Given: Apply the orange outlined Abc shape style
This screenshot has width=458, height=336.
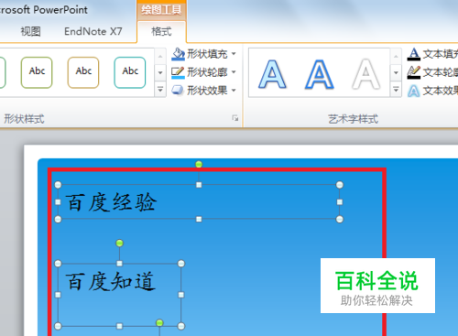Looking at the screenshot, I should (x=83, y=72).
